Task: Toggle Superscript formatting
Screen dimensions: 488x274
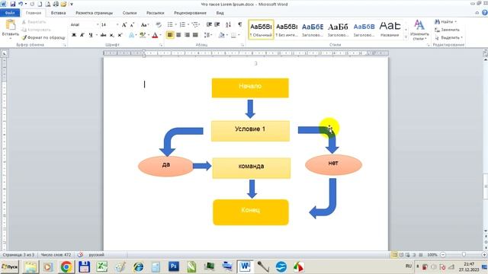Action: coord(120,35)
